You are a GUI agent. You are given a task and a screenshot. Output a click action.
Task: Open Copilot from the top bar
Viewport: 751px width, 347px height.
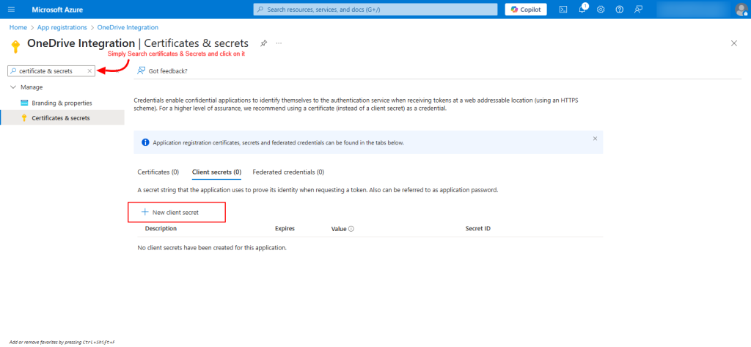pos(526,10)
